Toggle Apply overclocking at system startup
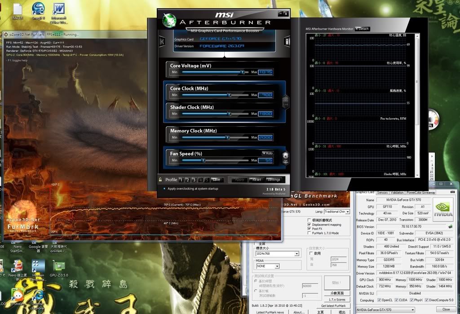The image size is (460, 314). [164, 189]
